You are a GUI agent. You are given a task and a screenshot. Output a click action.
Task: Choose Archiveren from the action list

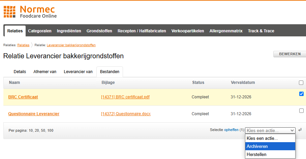[x=257, y=146]
